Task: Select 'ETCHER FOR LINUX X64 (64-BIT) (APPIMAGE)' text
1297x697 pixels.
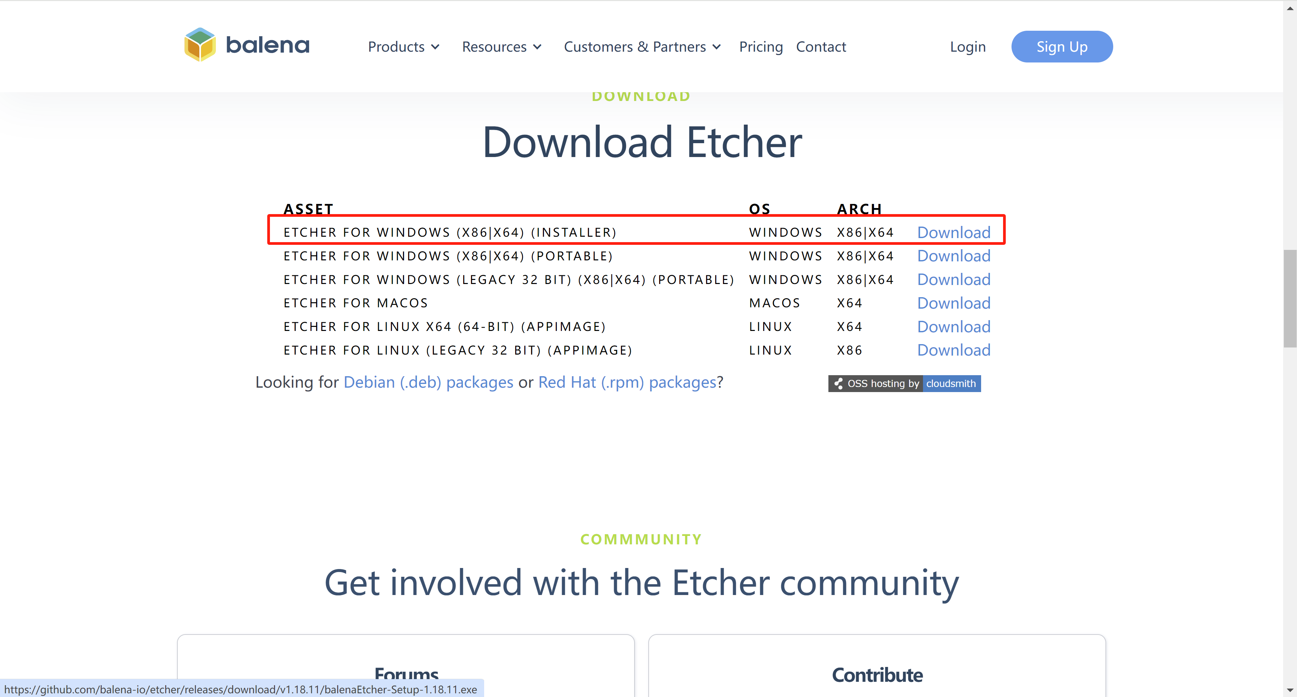Action: pyautogui.click(x=445, y=327)
